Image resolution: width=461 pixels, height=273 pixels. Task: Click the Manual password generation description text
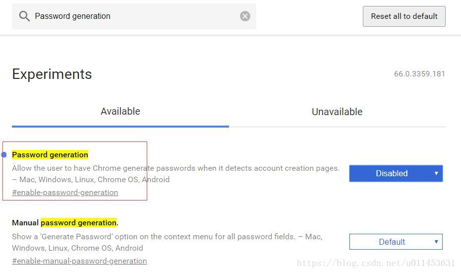point(167,242)
